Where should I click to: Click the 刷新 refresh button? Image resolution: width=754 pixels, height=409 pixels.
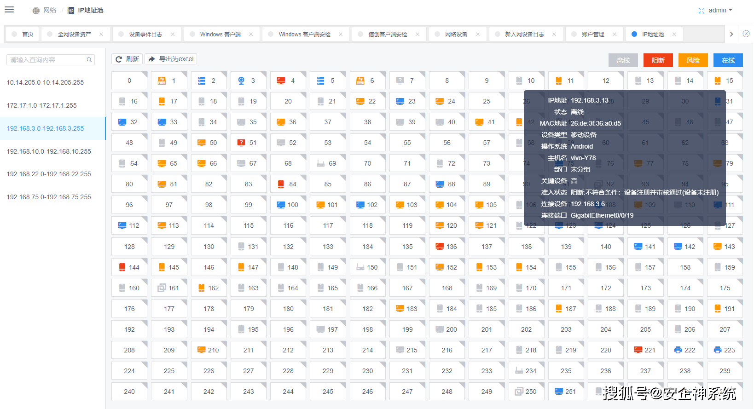[x=128, y=59]
